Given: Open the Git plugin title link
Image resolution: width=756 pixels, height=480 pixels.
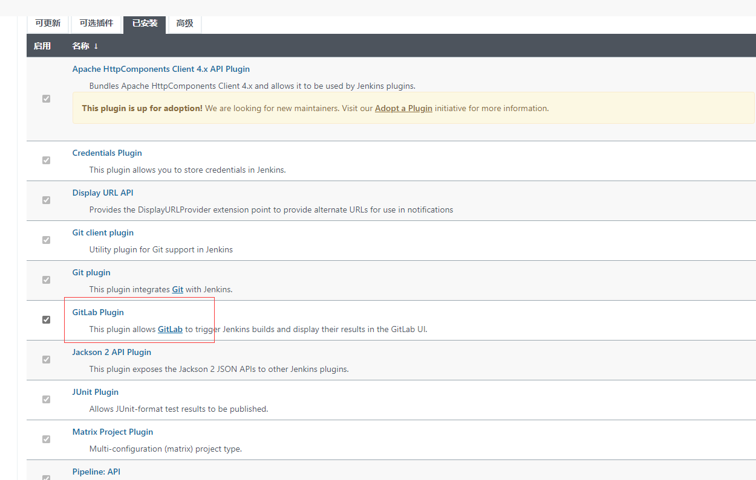Looking at the screenshot, I should 91,272.
